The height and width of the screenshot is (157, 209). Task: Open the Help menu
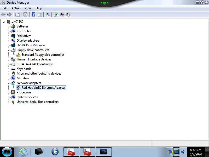(x=39, y=8)
